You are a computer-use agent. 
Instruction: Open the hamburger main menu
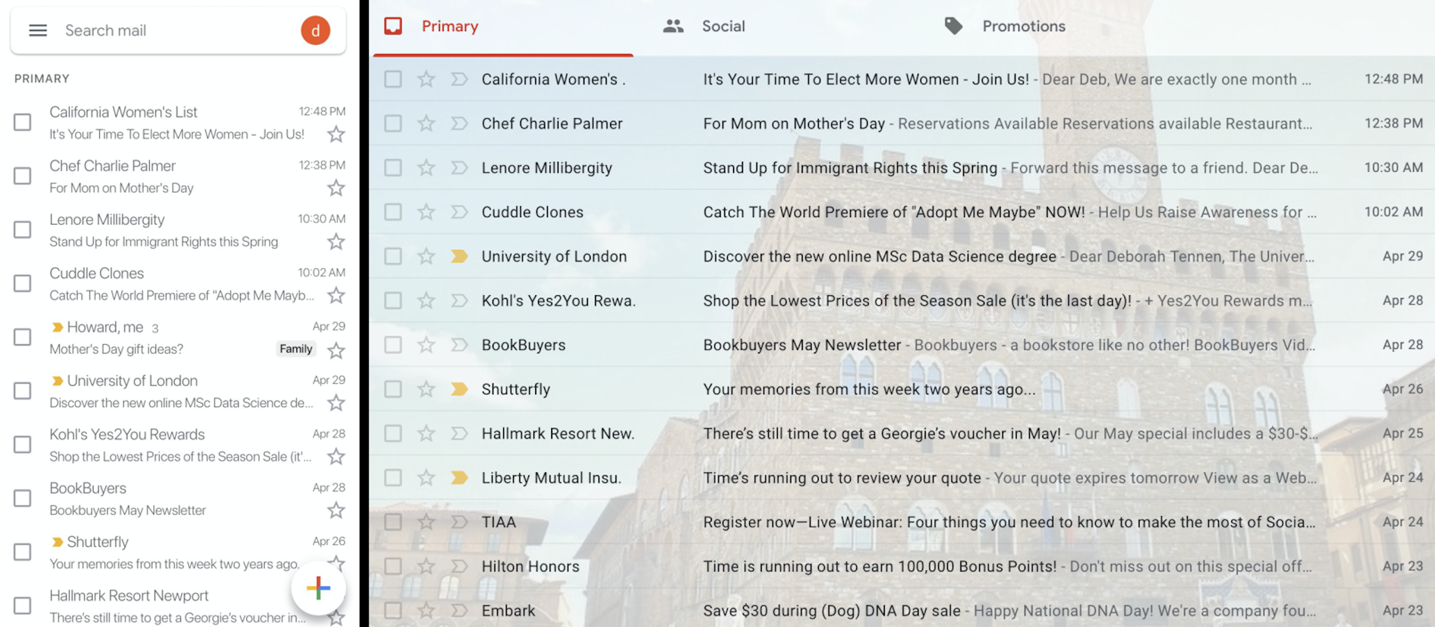[x=38, y=30]
